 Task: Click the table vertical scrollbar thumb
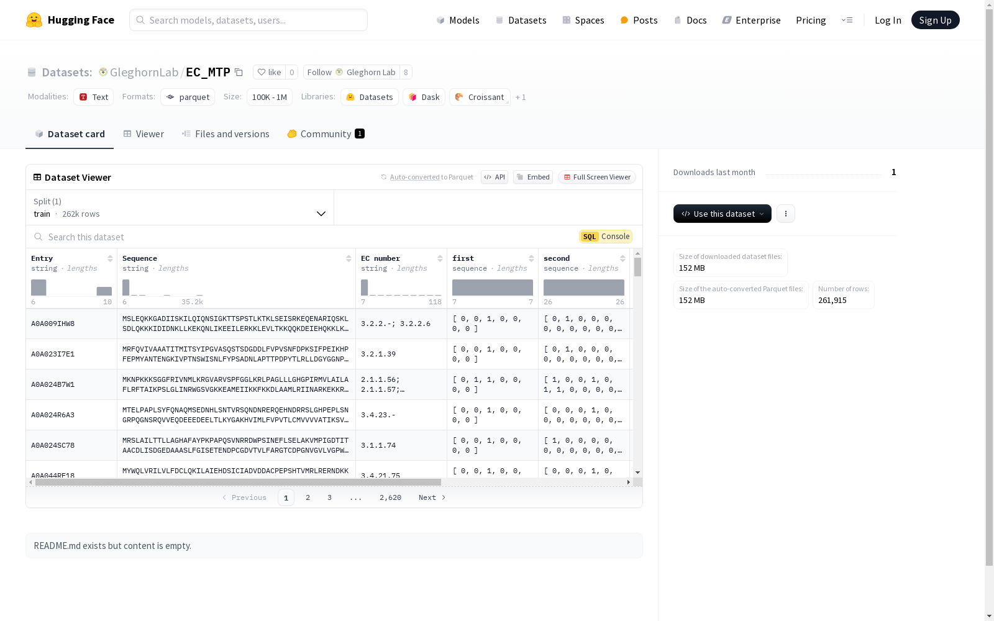[637, 267]
